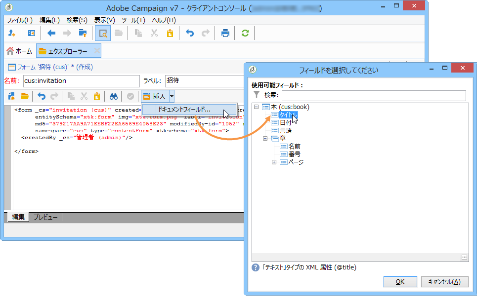Select the 編集 bottom tab
Image resolution: width=477 pixels, height=303 pixels.
(18, 217)
